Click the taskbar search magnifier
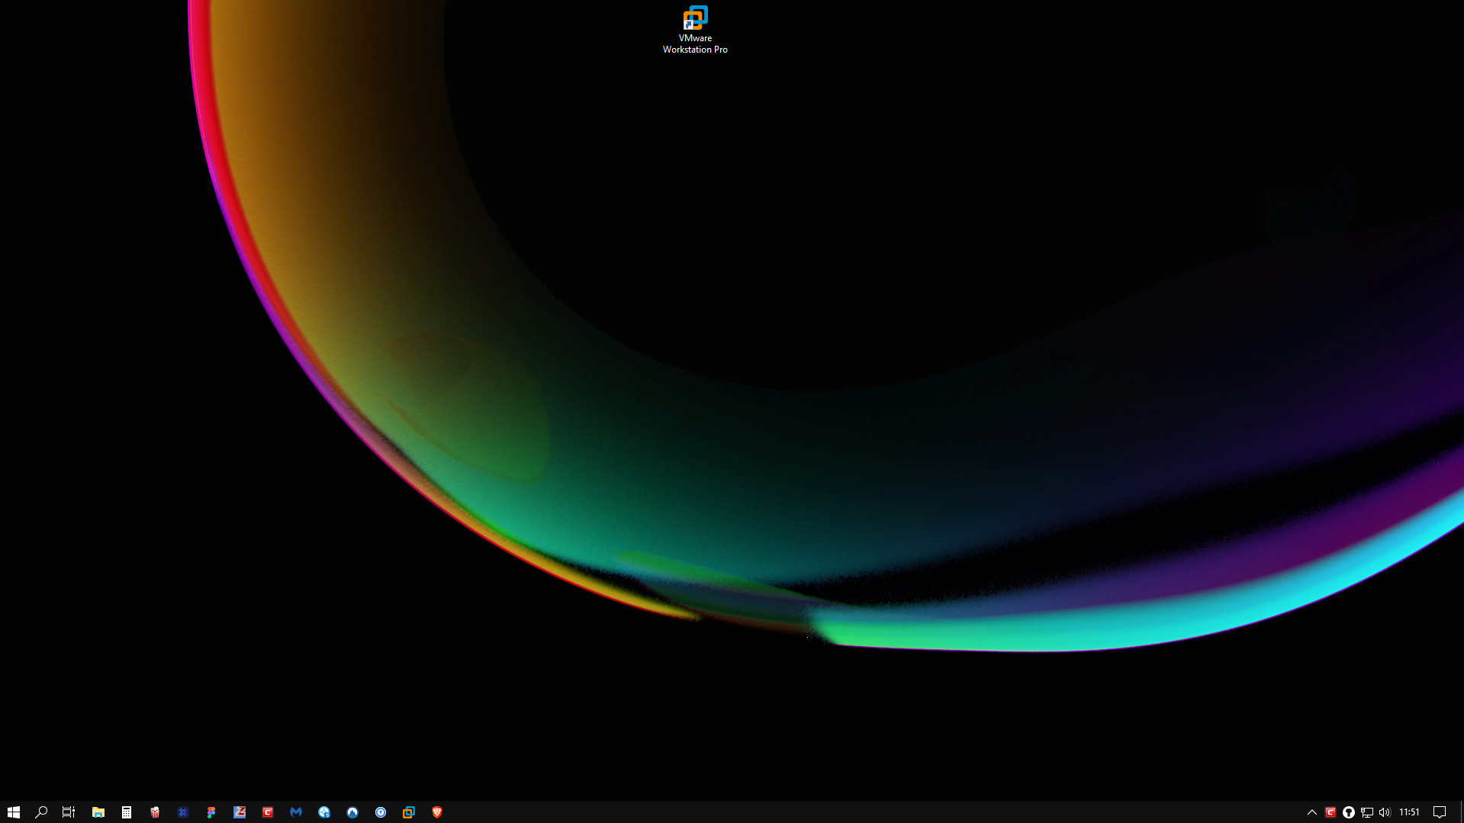This screenshot has width=1464, height=823. pyautogui.click(x=41, y=812)
